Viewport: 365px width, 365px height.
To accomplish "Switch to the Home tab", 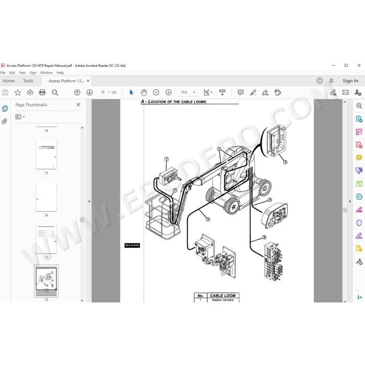I will pyautogui.click(x=9, y=81).
